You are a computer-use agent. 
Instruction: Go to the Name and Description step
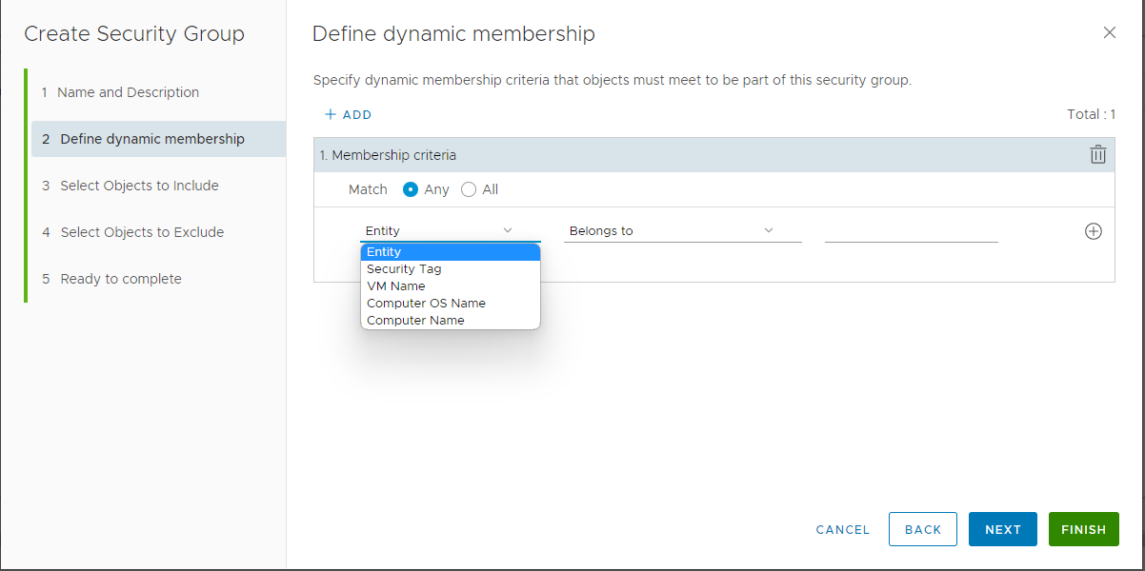(x=129, y=91)
